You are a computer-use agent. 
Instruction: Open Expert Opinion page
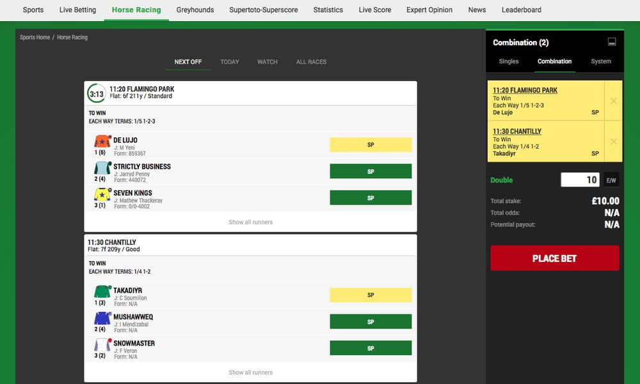point(429,10)
